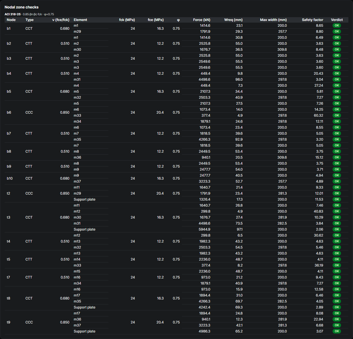Select the 5944.9 force value
Viewport: 353px width, 339px height.
[205, 229]
